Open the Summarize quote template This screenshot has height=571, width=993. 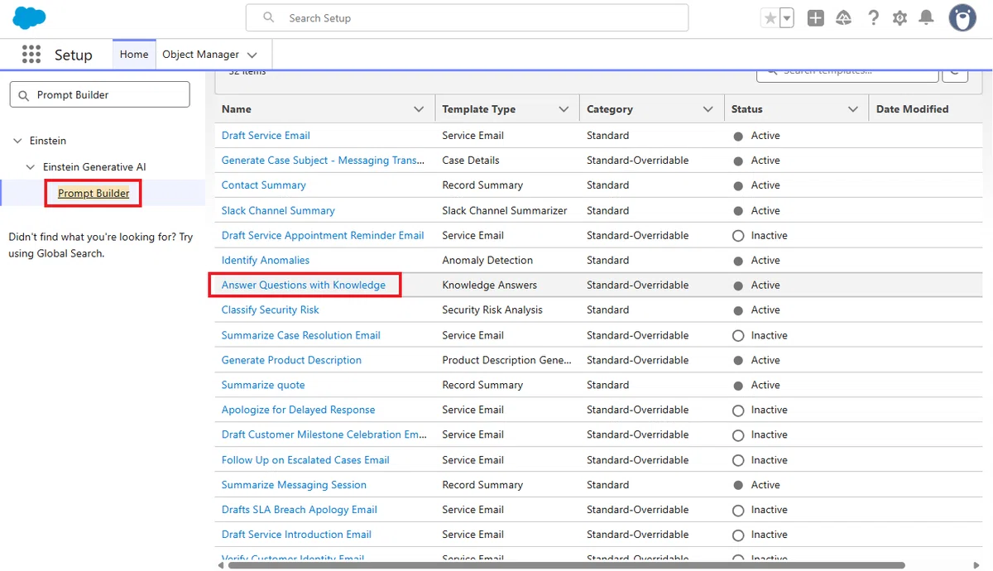[263, 386]
